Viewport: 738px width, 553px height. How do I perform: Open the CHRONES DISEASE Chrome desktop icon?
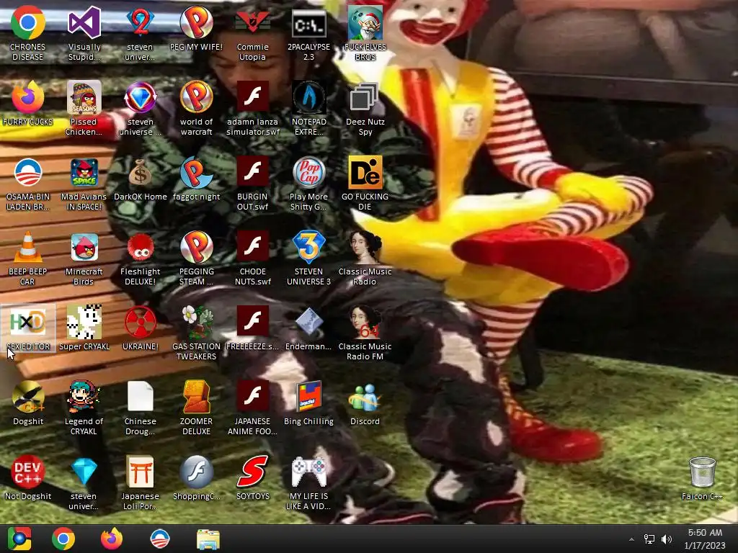[x=28, y=22]
